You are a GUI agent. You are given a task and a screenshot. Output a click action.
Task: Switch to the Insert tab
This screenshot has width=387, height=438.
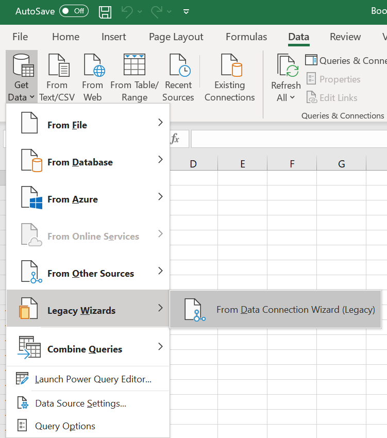[x=114, y=37]
